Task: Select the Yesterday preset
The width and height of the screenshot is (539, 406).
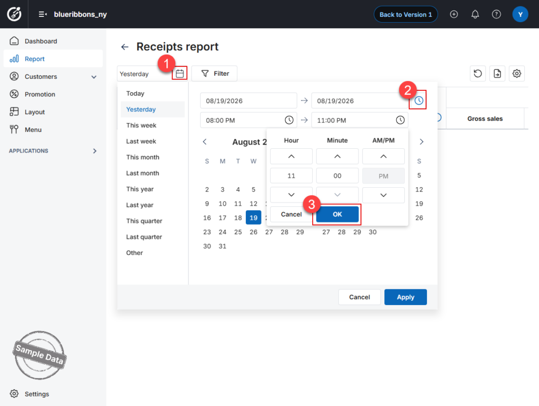Action: click(153, 109)
